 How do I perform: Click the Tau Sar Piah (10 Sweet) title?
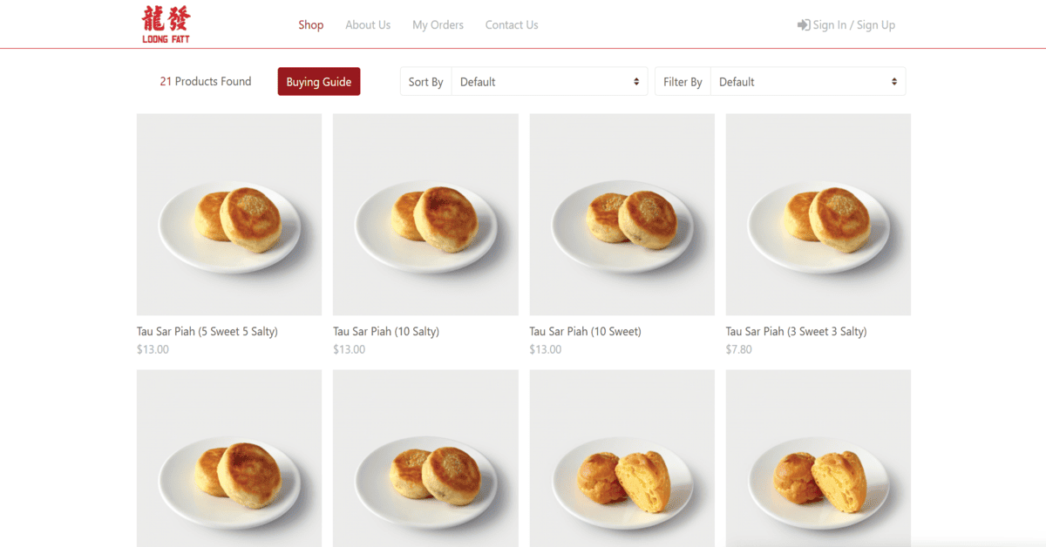(x=586, y=332)
